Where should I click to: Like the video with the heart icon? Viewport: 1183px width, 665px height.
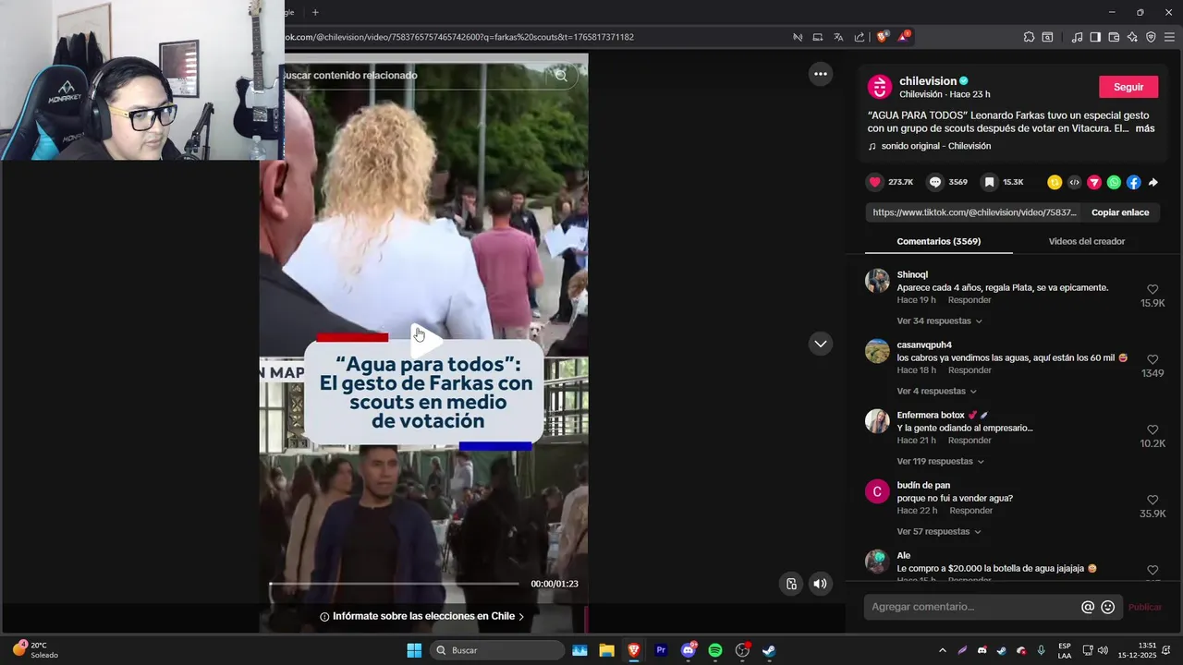click(874, 182)
